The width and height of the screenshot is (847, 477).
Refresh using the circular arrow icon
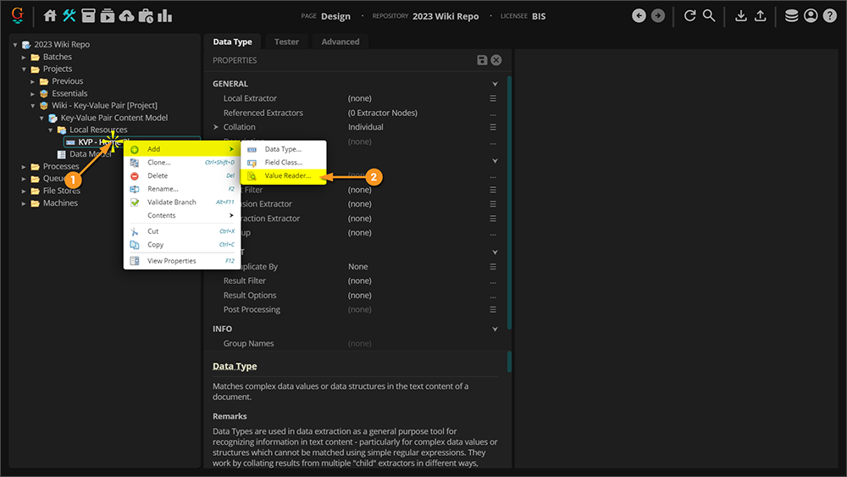tap(689, 16)
